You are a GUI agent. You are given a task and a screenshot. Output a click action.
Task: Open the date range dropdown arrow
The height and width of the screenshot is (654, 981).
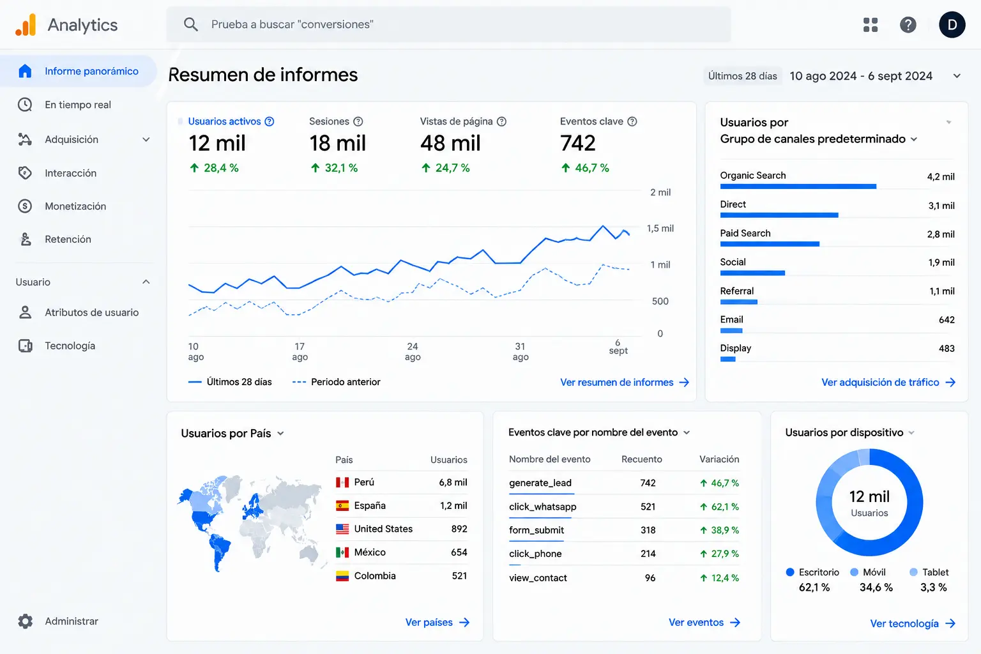pyautogui.click(x=957, y=76)
